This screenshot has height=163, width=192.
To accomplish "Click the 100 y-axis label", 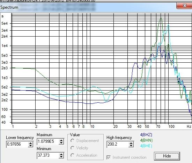I will [5, 109].
